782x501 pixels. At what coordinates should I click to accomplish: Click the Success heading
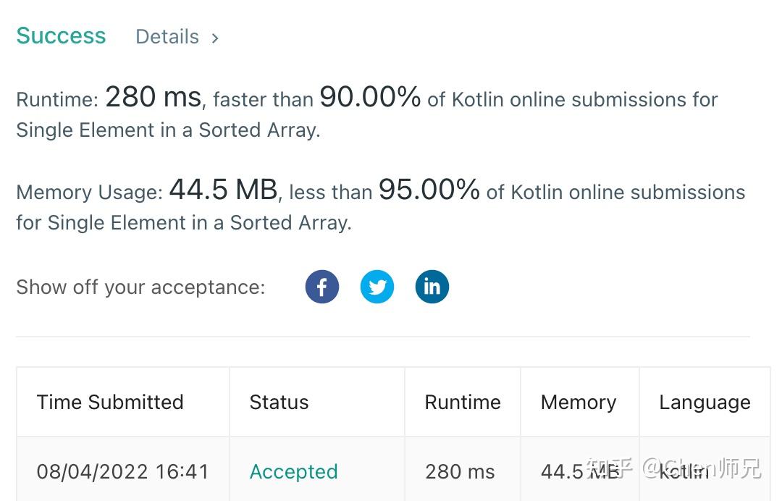click(x=61, y=35)
